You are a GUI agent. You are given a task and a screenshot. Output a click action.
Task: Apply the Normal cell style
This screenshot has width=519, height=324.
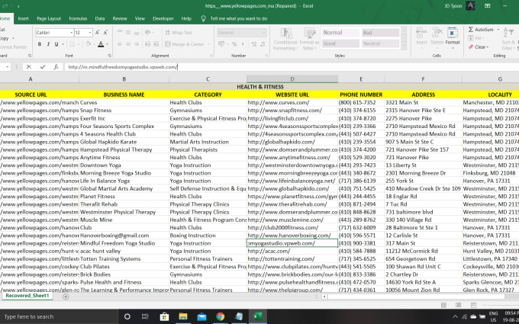pyautogui.click(x=340, y=33)
